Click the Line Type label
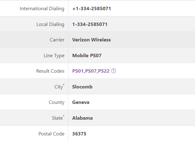This screenshot has height=141, width=195. coord(54,56)
